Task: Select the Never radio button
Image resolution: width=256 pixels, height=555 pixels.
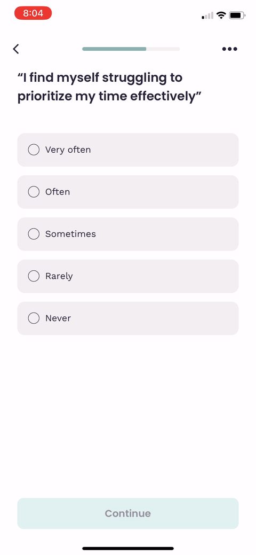Action: (x=34, y=318)
